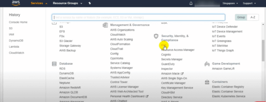This screenshot has height=102, width=266.
Task: Open Elastic Container Registry
Action: click(228, 87)
